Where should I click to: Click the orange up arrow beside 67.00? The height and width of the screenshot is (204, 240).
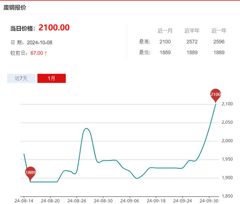[46, 53]
